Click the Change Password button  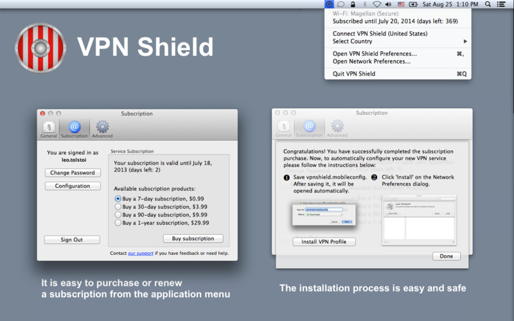coord(73,173)
